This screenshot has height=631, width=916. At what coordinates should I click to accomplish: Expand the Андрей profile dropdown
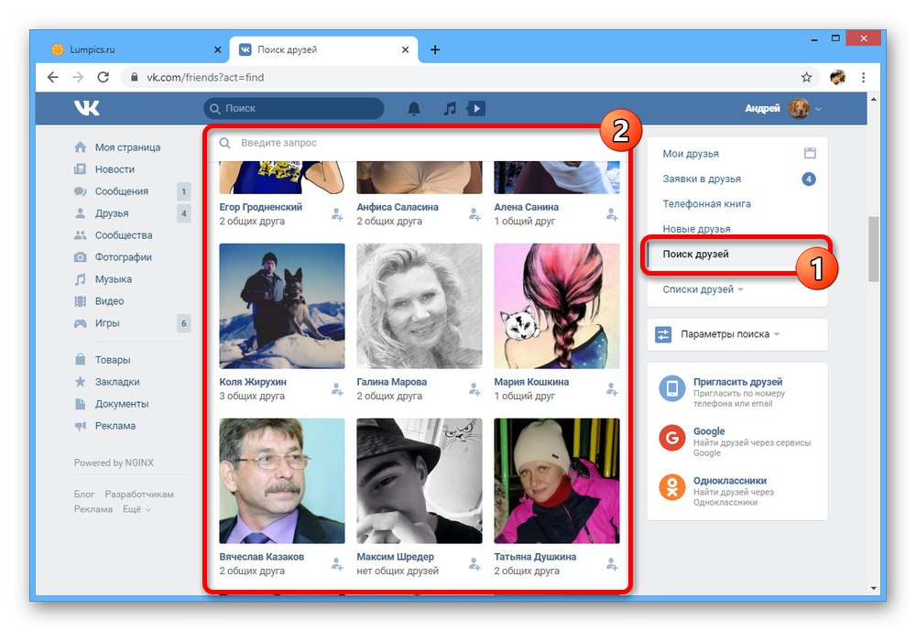818,109
